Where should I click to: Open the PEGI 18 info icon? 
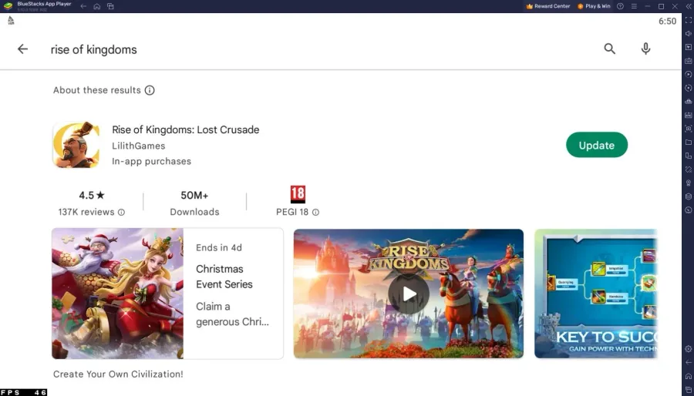[x=315, y=212]
